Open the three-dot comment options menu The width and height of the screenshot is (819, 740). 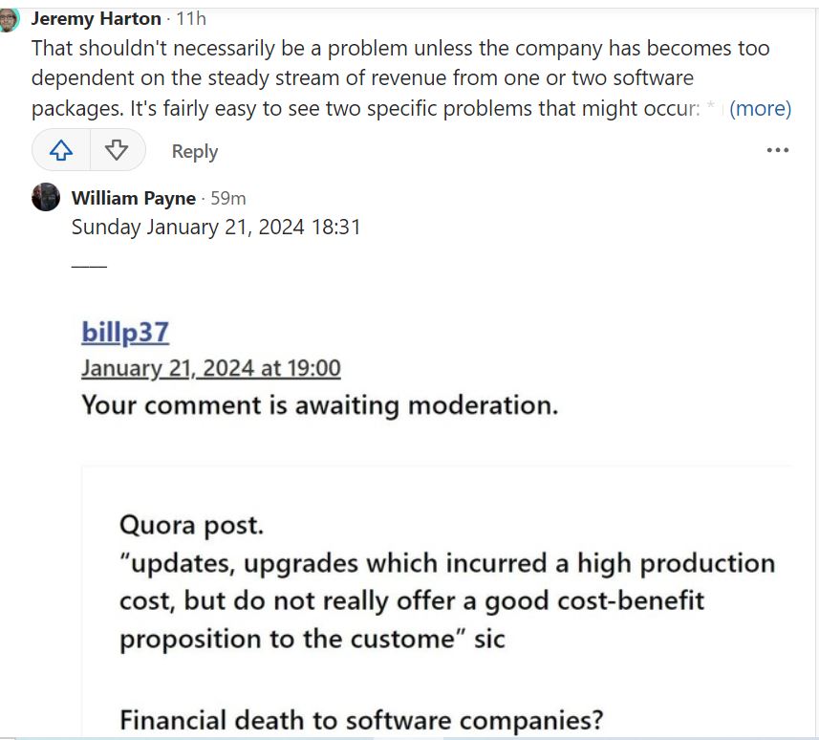(x=777, y=150)
